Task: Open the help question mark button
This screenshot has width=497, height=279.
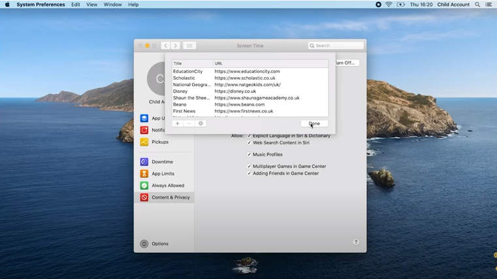Action: point(356,242)
